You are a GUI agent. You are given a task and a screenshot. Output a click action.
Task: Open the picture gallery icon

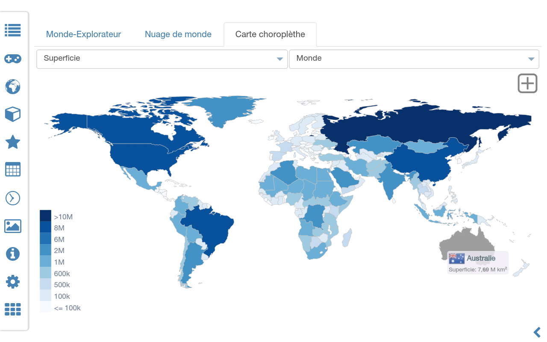tap(13, 226)
